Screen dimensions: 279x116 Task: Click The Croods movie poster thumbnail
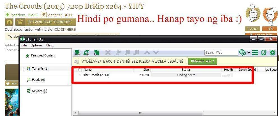(x=12, y=102)
